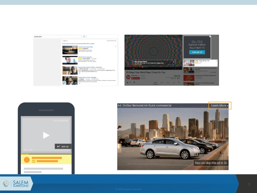Image resolution: width=257 pixels, height=193 pixels.
Task: Click the 'Learn More »' link on car ad
Action: click(x=220, y=106)
